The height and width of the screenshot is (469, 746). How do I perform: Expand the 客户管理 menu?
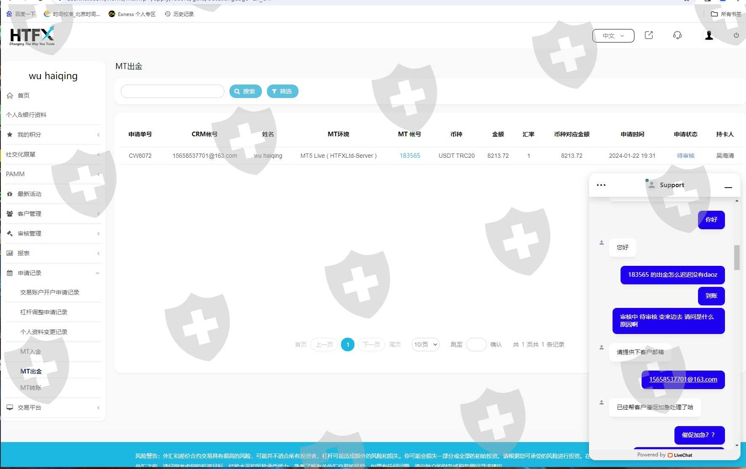click(53, 214)
